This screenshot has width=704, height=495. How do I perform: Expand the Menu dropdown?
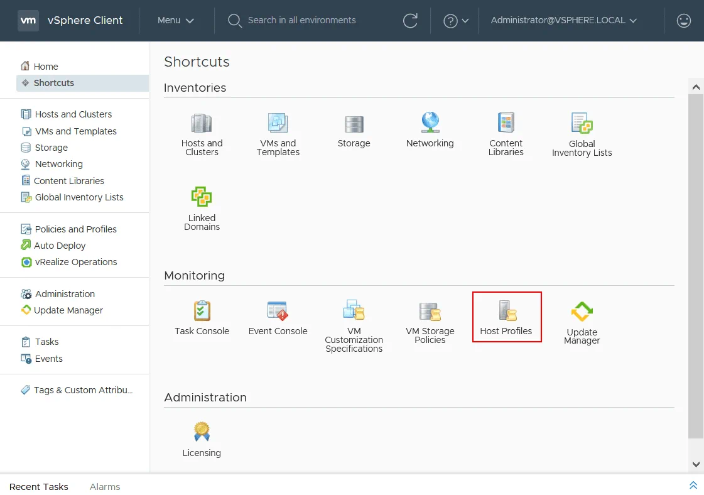click(x=176, y=21)
